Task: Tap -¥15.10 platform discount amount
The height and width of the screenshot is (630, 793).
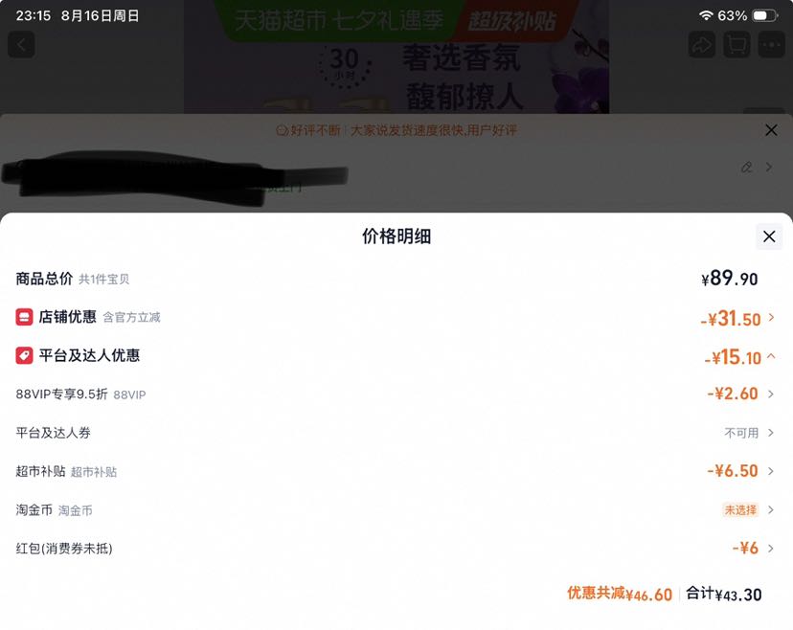Action: 733,357
